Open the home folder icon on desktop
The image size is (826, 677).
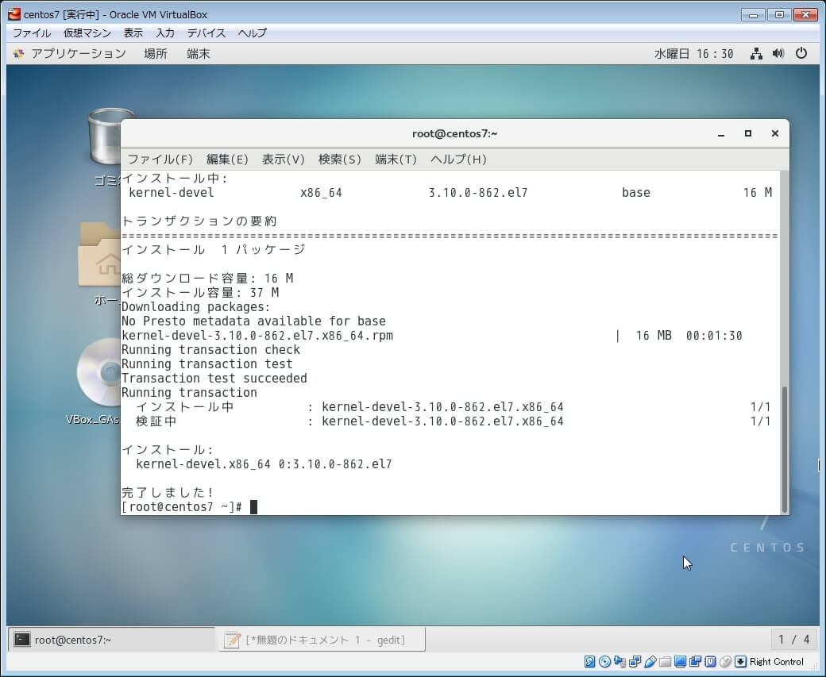(x=102, y=256)
